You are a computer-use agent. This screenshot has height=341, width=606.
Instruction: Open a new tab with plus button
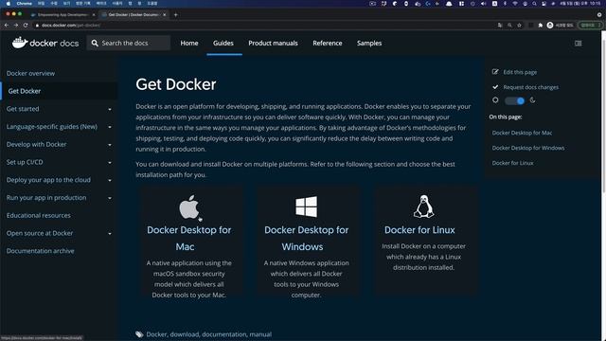tap(175, 15)
